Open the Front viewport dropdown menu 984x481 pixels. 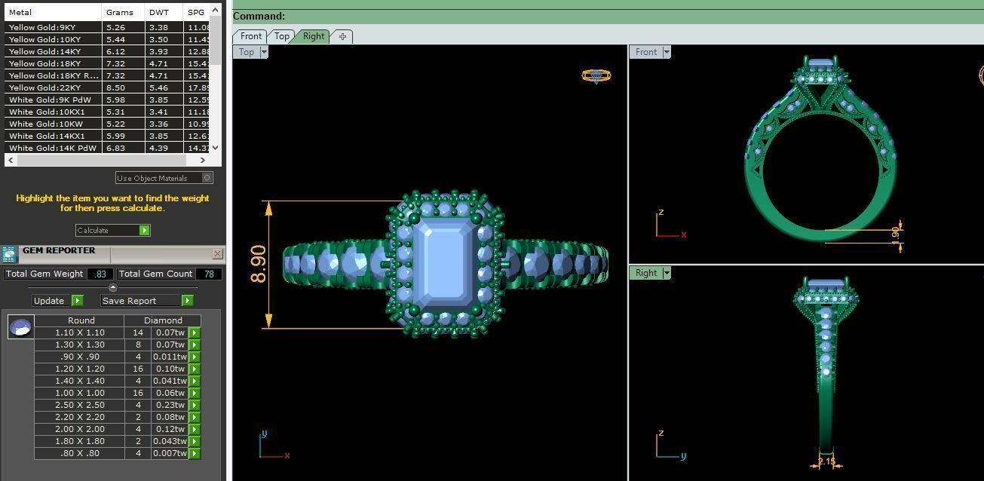point(667,52)
